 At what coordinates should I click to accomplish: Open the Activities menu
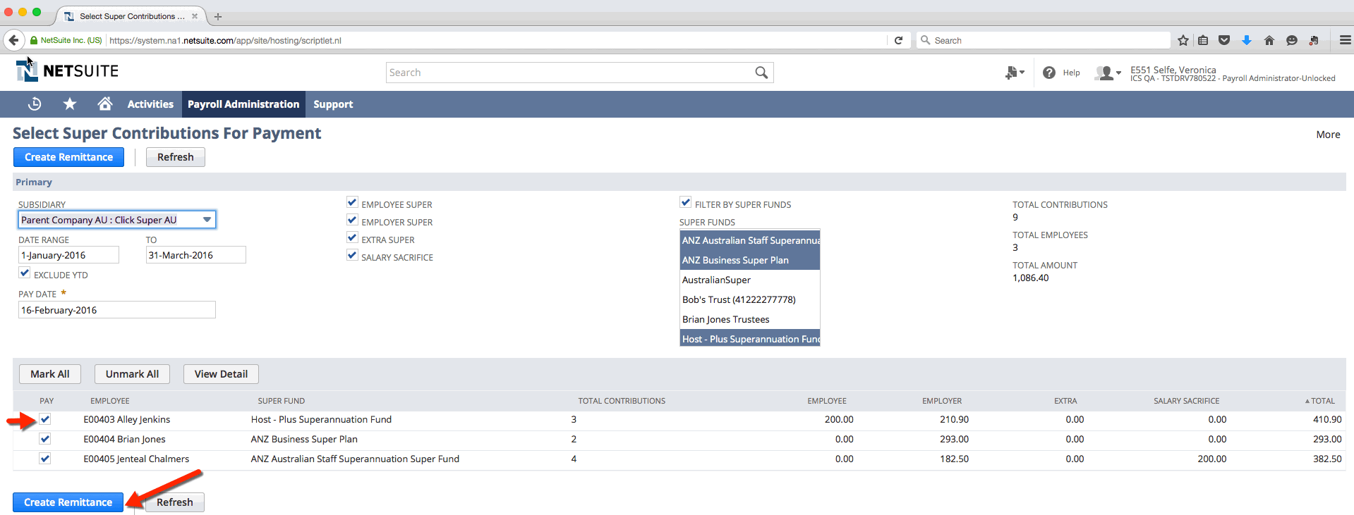[150, 104]
